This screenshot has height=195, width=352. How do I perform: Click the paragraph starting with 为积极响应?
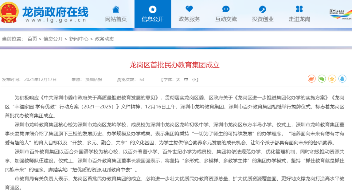(175, 107)
